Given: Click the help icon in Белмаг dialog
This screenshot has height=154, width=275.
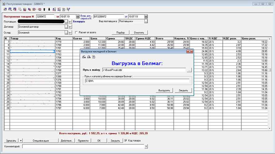Looking at the screenshot, I should [x=94, y=57].
